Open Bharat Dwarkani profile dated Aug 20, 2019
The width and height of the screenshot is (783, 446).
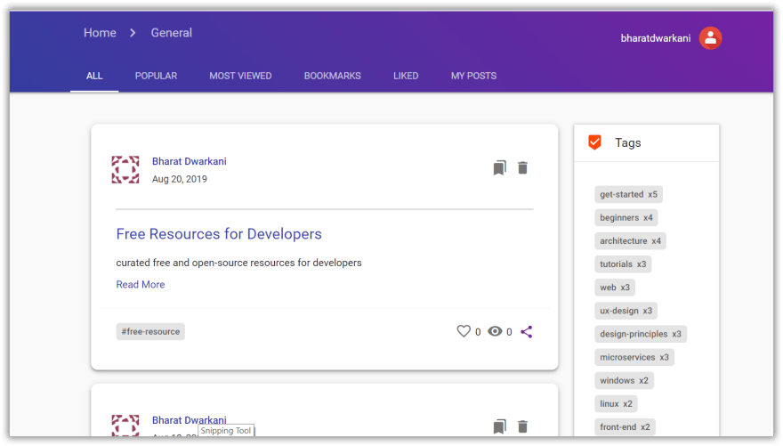tap(190, 161)
